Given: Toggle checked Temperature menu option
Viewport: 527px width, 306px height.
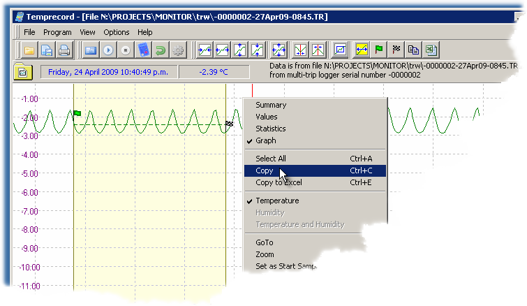Looking at the screenshot, I should tap(315, 201).
